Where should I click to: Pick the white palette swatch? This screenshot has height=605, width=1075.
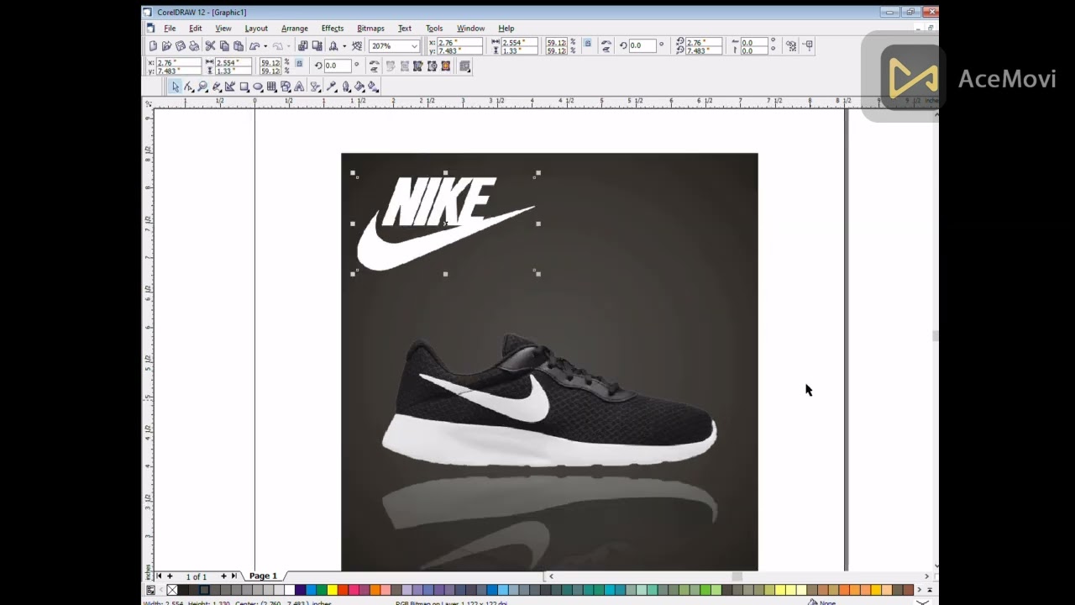click(290, 590)
